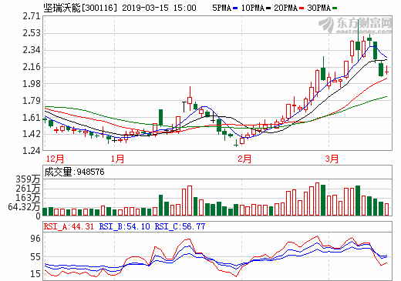Click the 2.34 price axis label
The width and height of the screenshot is (401, 281).
click(x=32, y=50)
